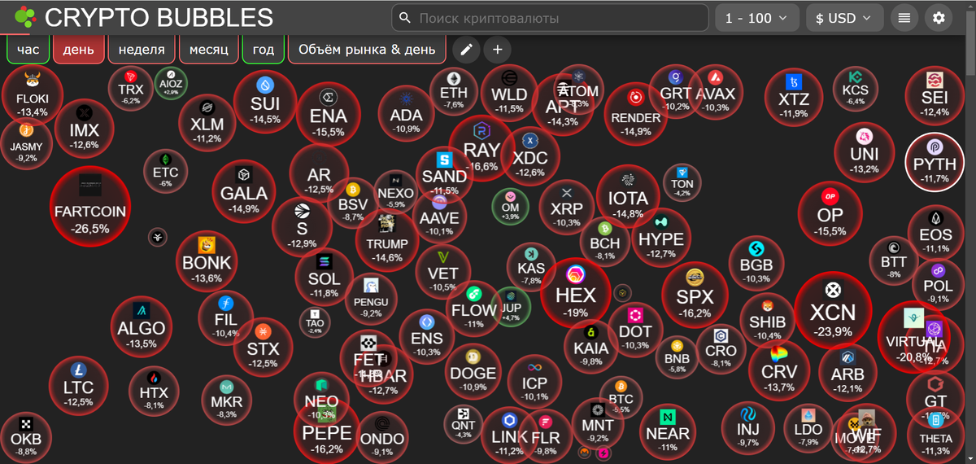The image size is (976, 464).
Task: Click the AVAX bubble
Action: [x=716, y=93]
